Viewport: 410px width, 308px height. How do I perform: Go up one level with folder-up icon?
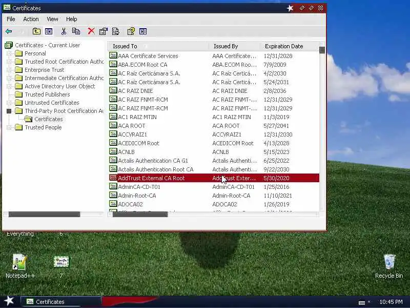point(36,31)
